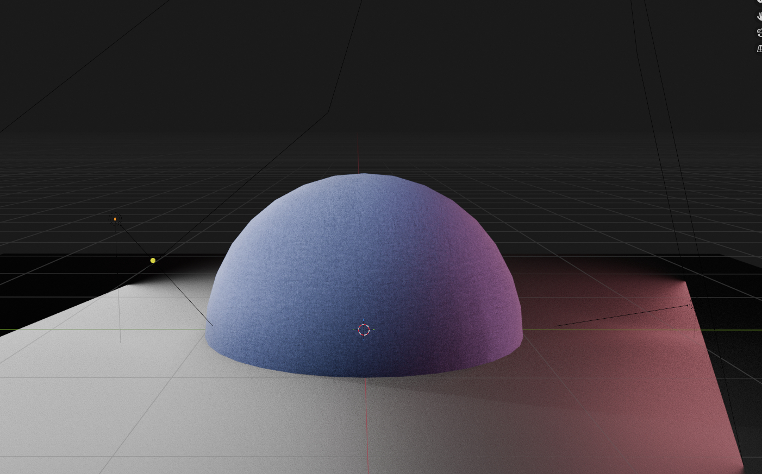Viewport: 762px width, 474px height.
Task: Click the green X-axis line left of dome
Action: coord(82,330)
